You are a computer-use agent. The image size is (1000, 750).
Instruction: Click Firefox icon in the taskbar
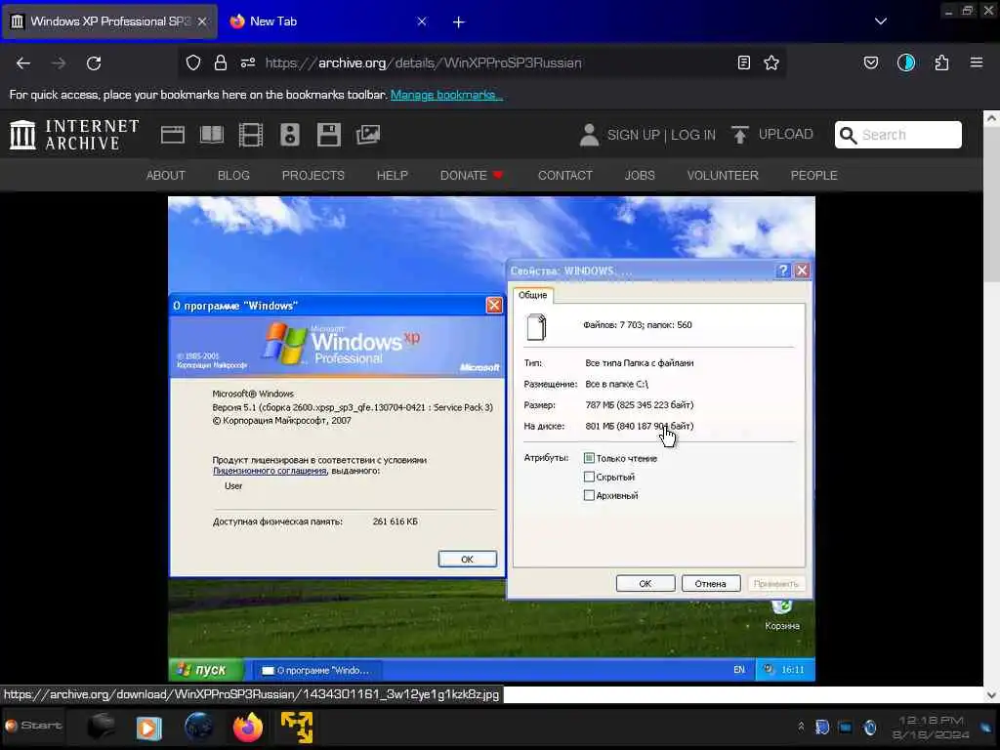point(248,727)
